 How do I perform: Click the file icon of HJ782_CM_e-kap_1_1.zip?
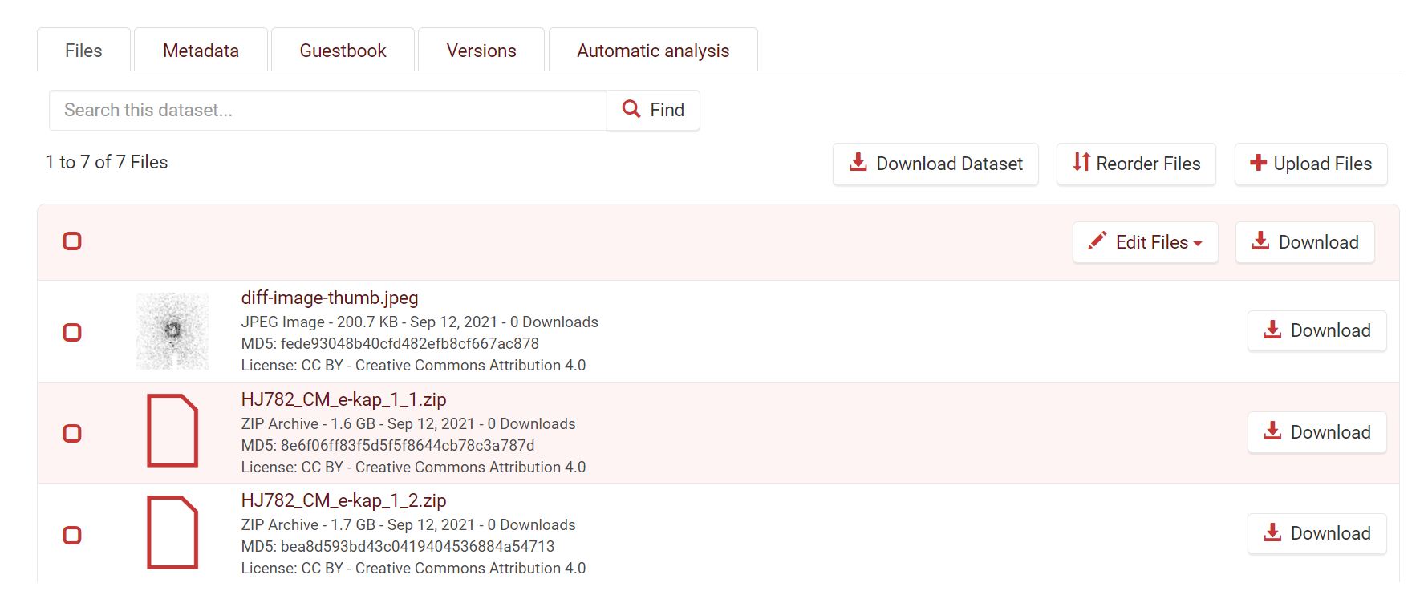[x=172, y=431]
